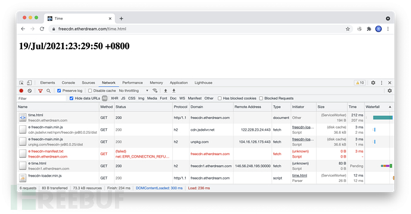The width and height of the screenshot is (411, 214).
Task: Toggle the device toolbar icon
Action: (x=29, y=83)
